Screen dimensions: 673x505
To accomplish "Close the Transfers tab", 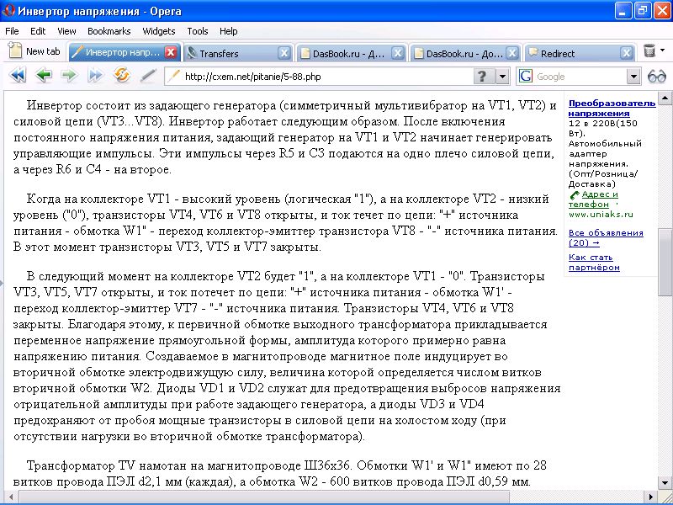I will (x=284, y=53).
